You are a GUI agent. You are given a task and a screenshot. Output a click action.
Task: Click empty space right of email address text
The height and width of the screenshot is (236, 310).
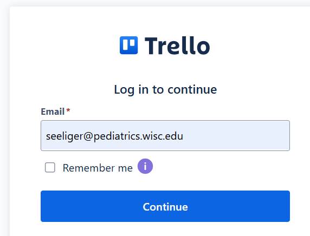(x=236, y=136)
